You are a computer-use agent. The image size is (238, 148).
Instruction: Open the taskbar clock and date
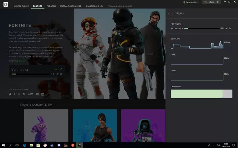226,145
